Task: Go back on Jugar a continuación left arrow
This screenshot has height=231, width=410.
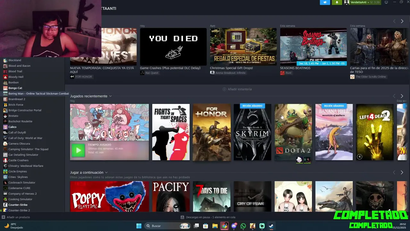Action: pos(394,173)
